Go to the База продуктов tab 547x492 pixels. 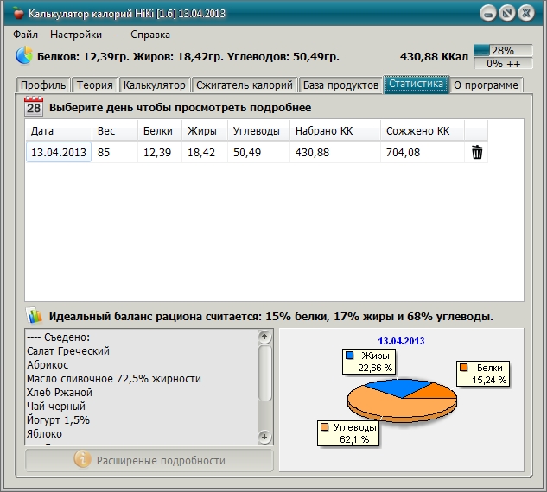[x=341, y=85]
